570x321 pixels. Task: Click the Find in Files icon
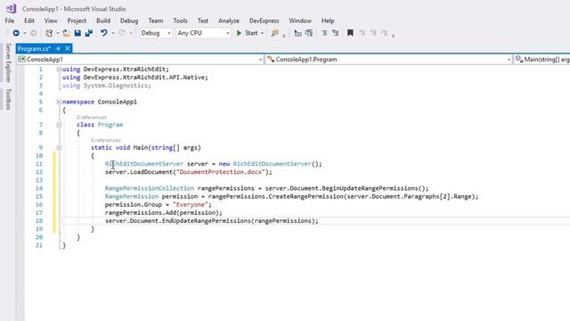275,33
